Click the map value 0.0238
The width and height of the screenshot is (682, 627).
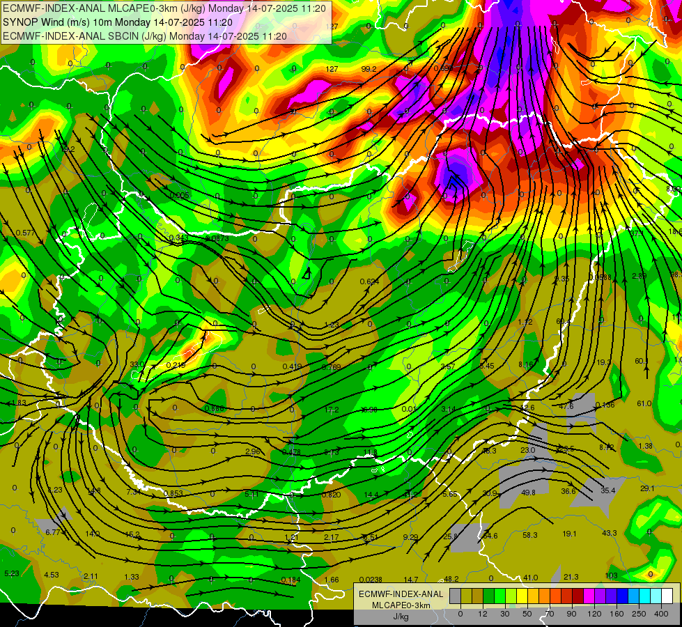(371, 580)
